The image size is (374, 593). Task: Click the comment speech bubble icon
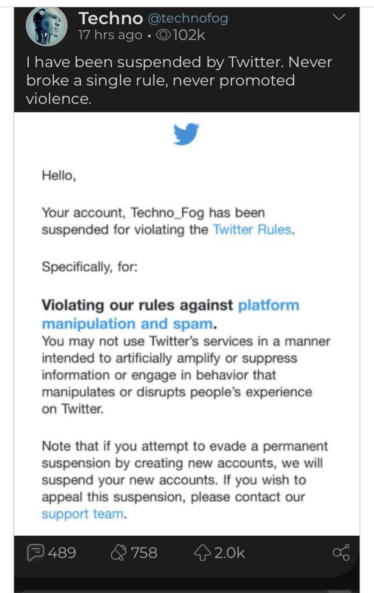(36, 552)
